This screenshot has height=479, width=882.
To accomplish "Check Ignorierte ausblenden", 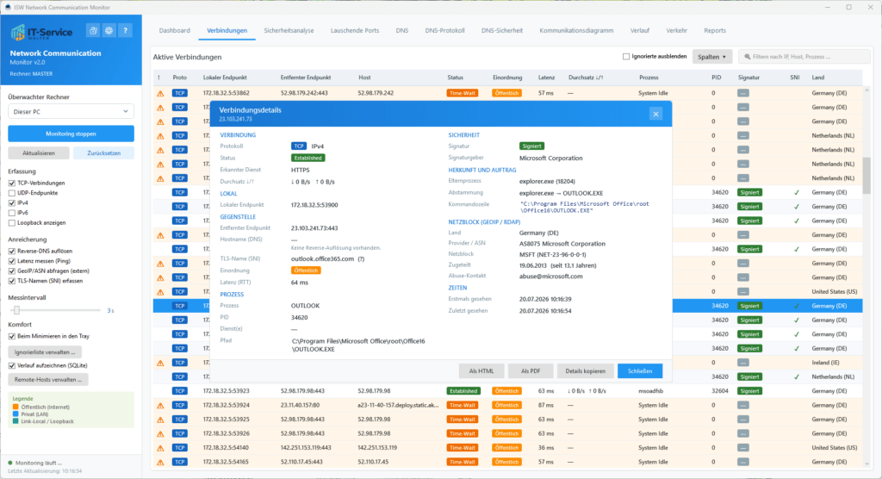I will 626,57.
